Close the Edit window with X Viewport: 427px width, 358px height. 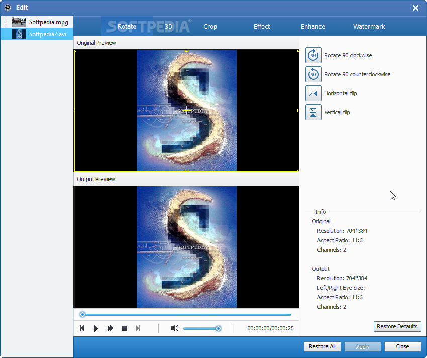415,8
